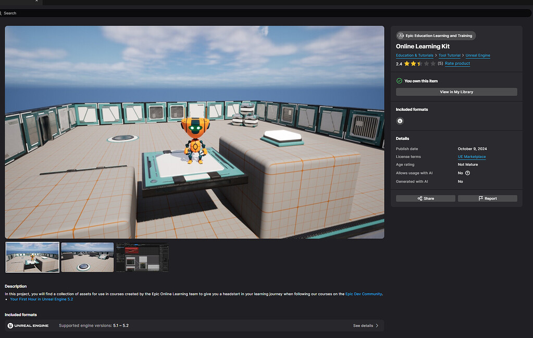Click the Share button

pyautogui.click(x=425, y=198)
